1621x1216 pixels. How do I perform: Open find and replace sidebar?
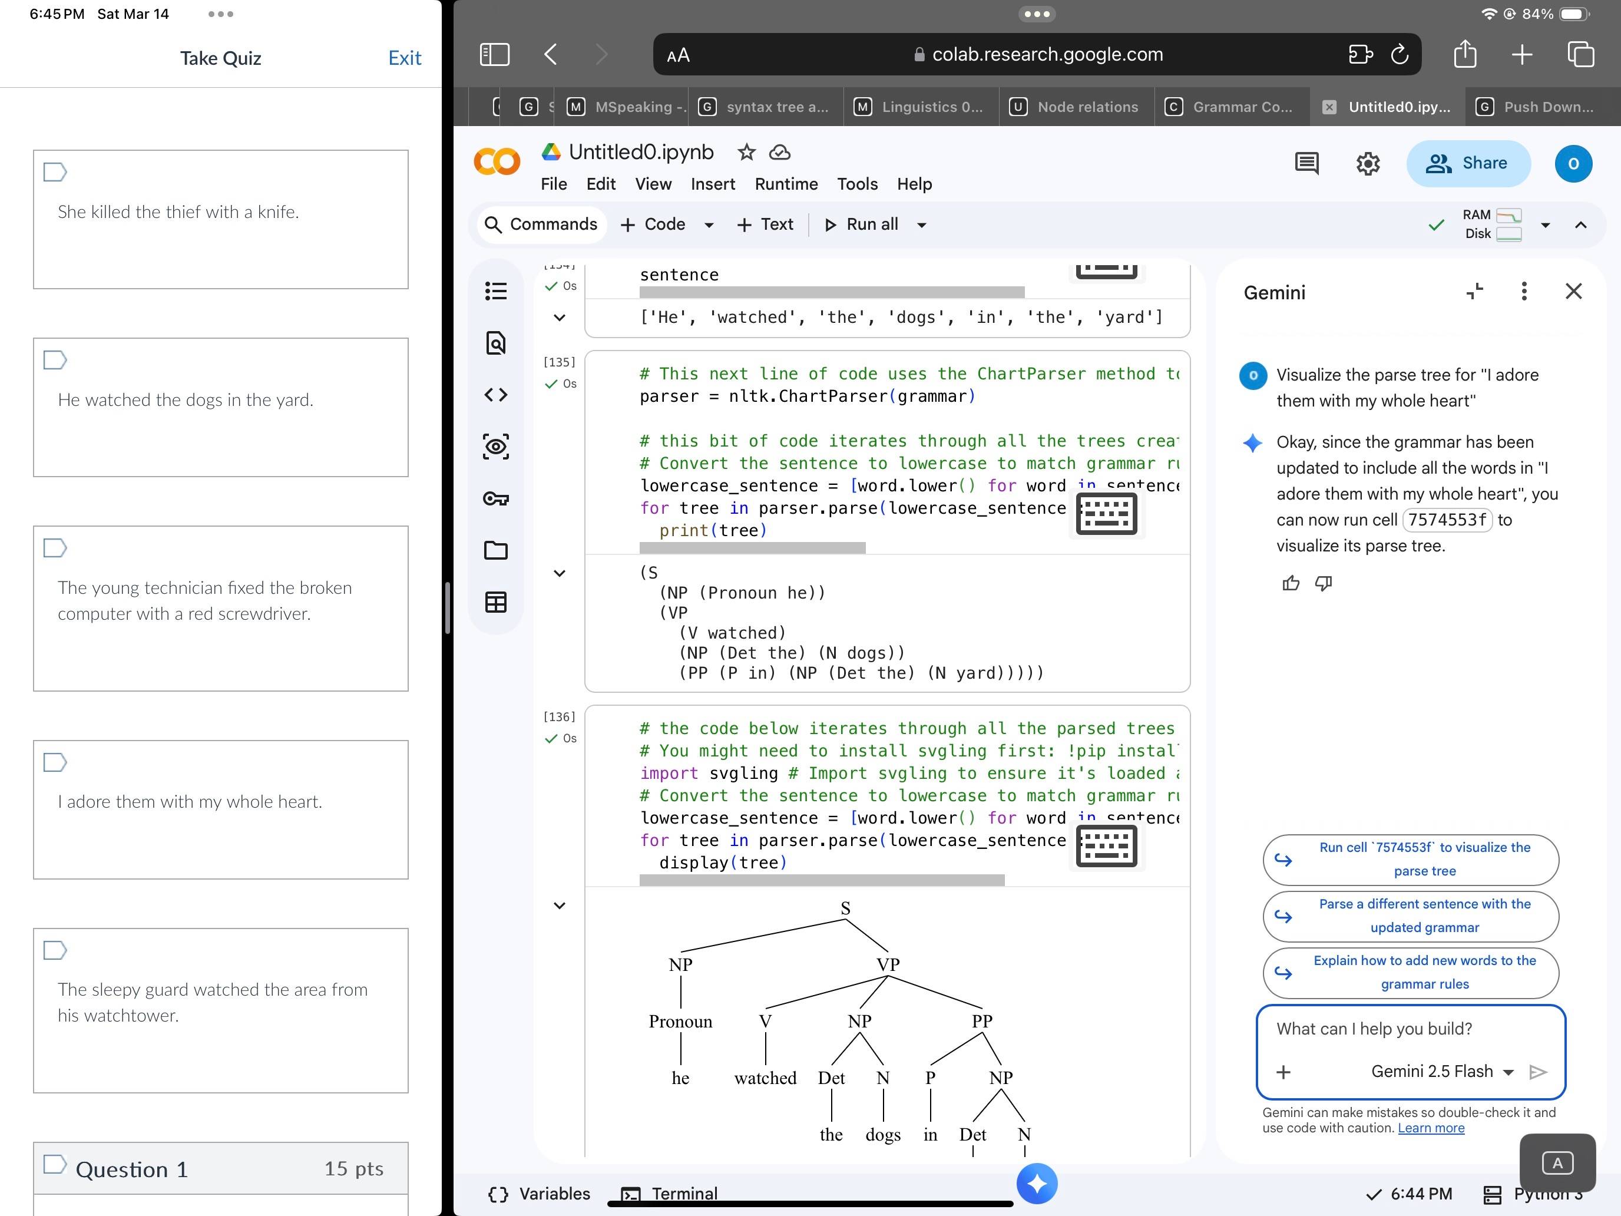pyautogui.click(x=496, y=342)
